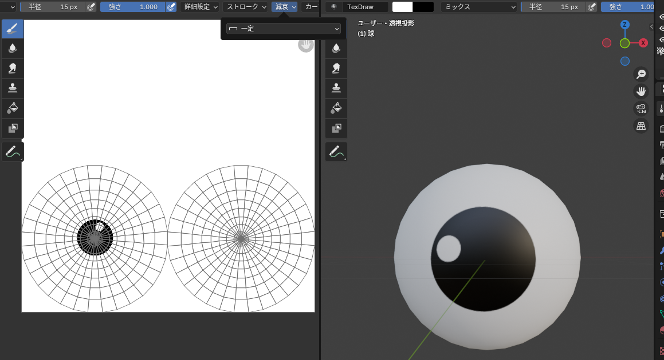Screen dimensions: 664x360
Task: Select the Soften tool in image editor toolbar
Action: tap(12, 49)
